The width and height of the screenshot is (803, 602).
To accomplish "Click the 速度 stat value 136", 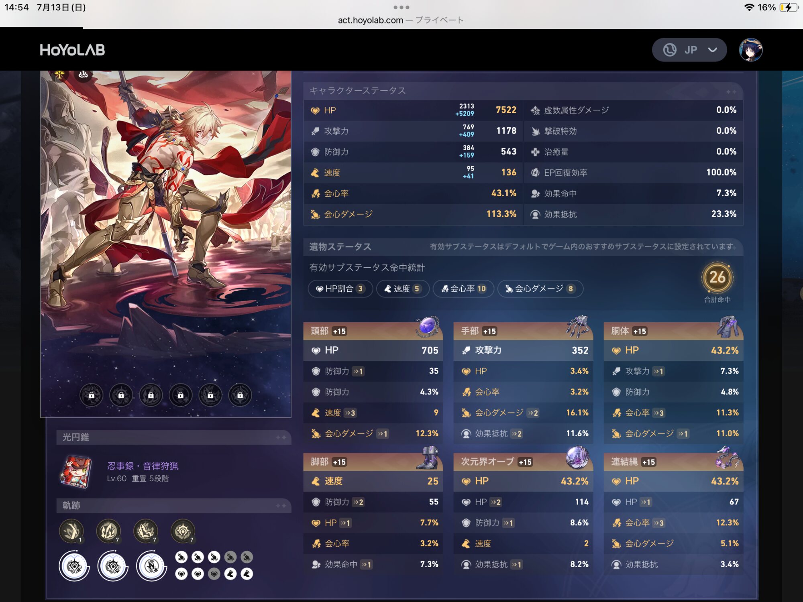I will click(509, 173).
